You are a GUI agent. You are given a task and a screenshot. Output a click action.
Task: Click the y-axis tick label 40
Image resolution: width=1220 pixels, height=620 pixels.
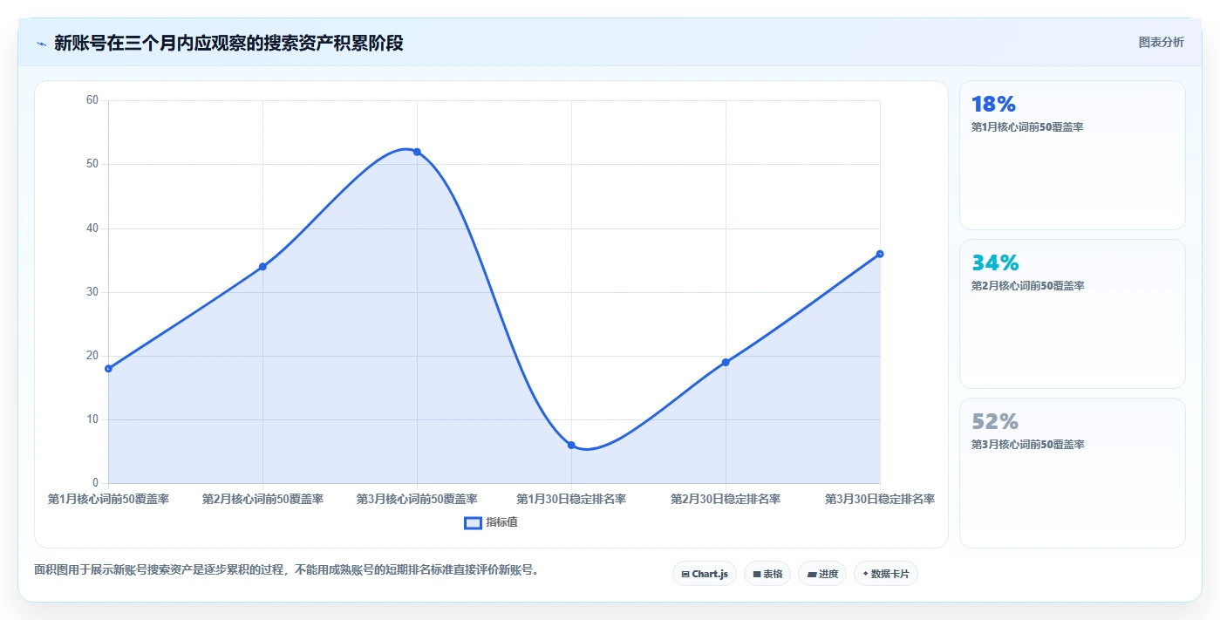point(92,228)
